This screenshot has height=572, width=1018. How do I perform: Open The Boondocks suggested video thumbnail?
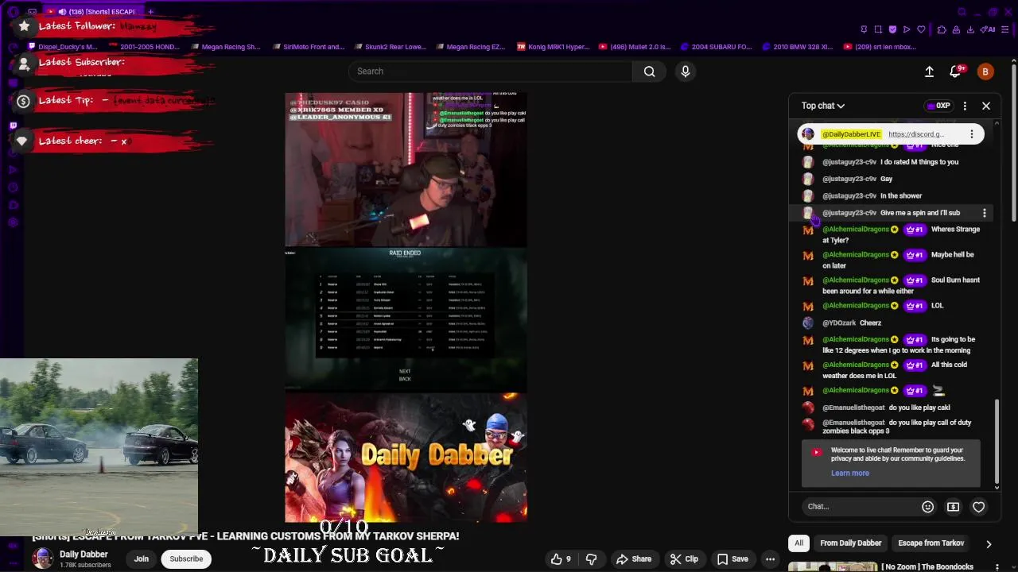[833, 566]
